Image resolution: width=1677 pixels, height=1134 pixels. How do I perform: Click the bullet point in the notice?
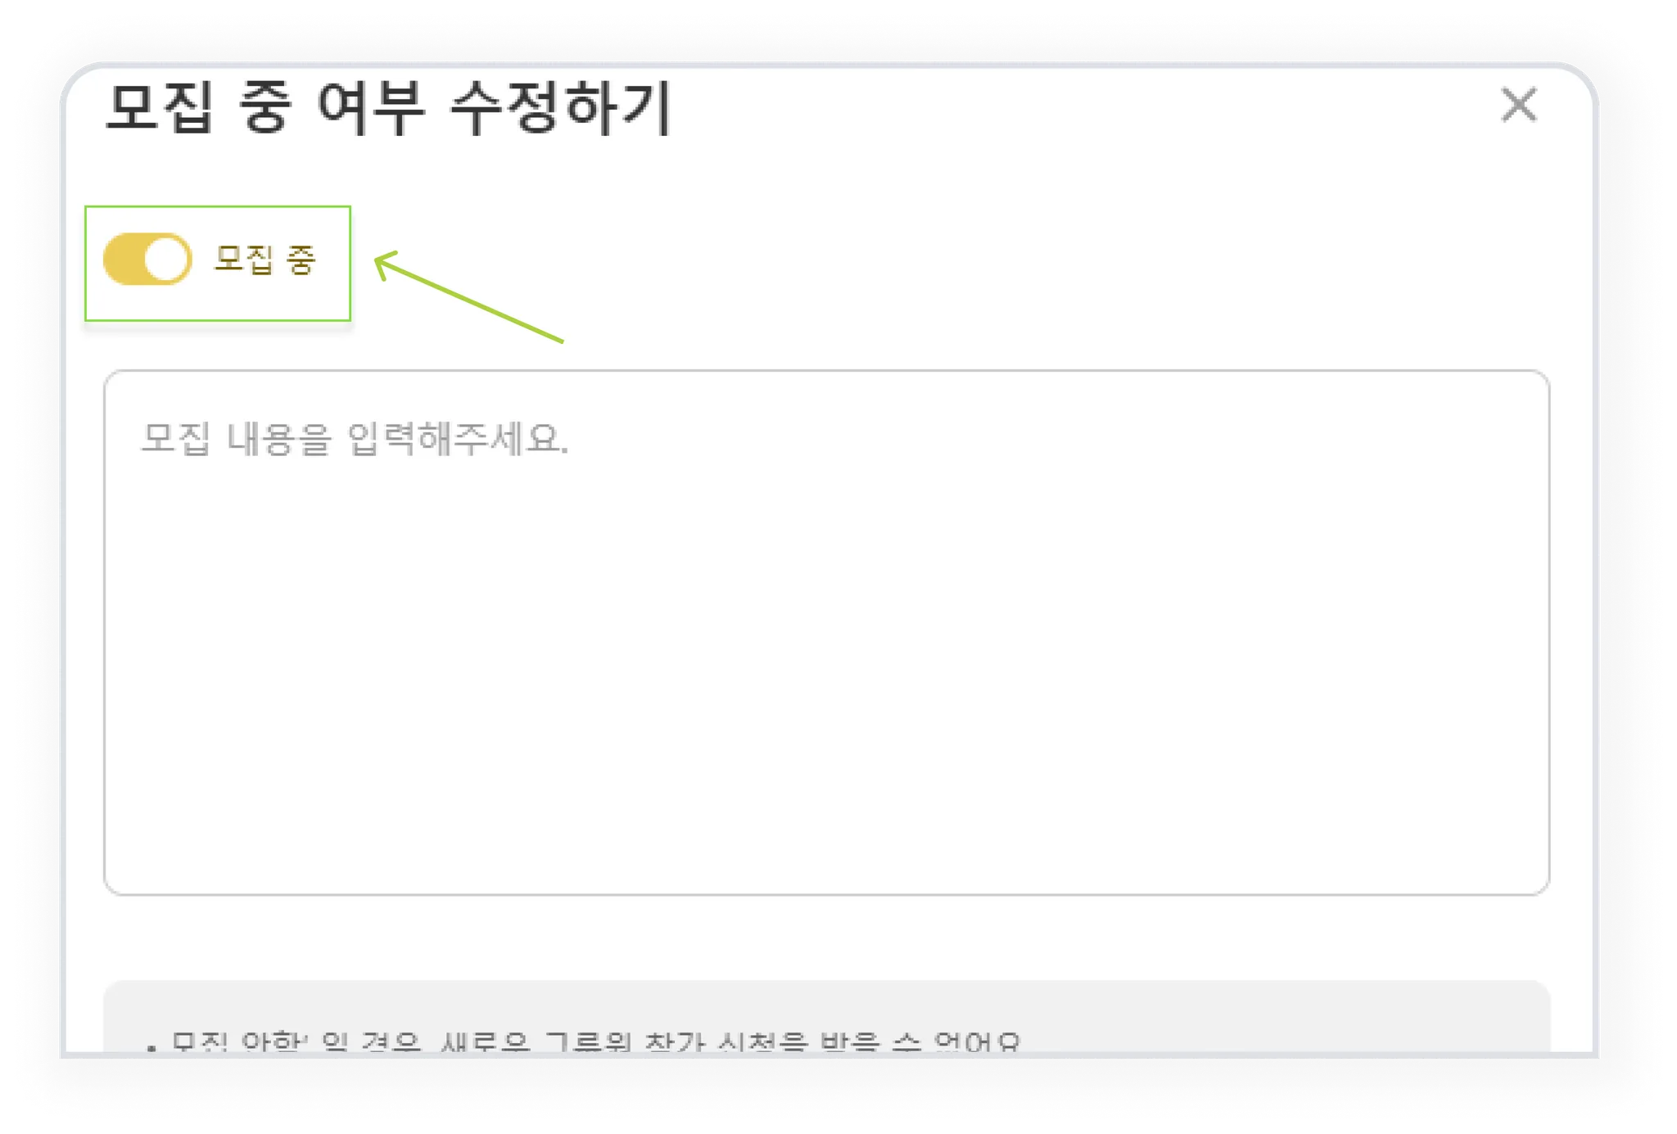click(151, 1046)
